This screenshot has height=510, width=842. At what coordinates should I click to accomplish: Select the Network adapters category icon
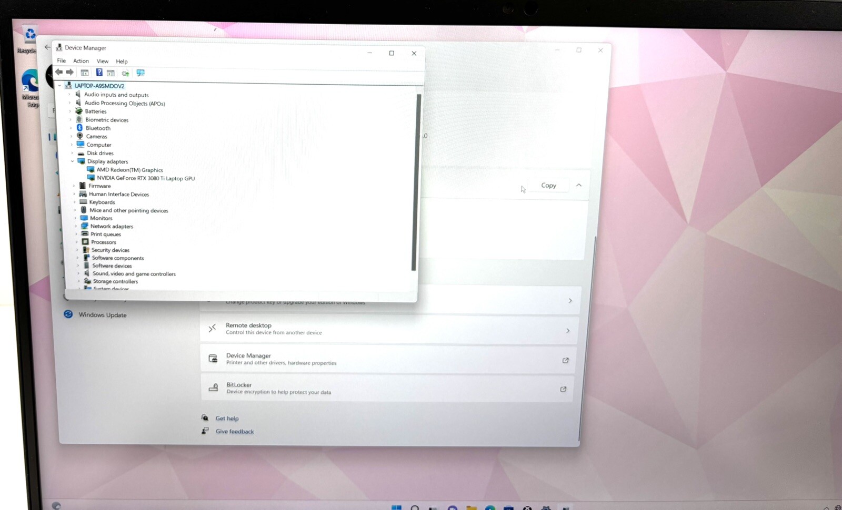84,226
